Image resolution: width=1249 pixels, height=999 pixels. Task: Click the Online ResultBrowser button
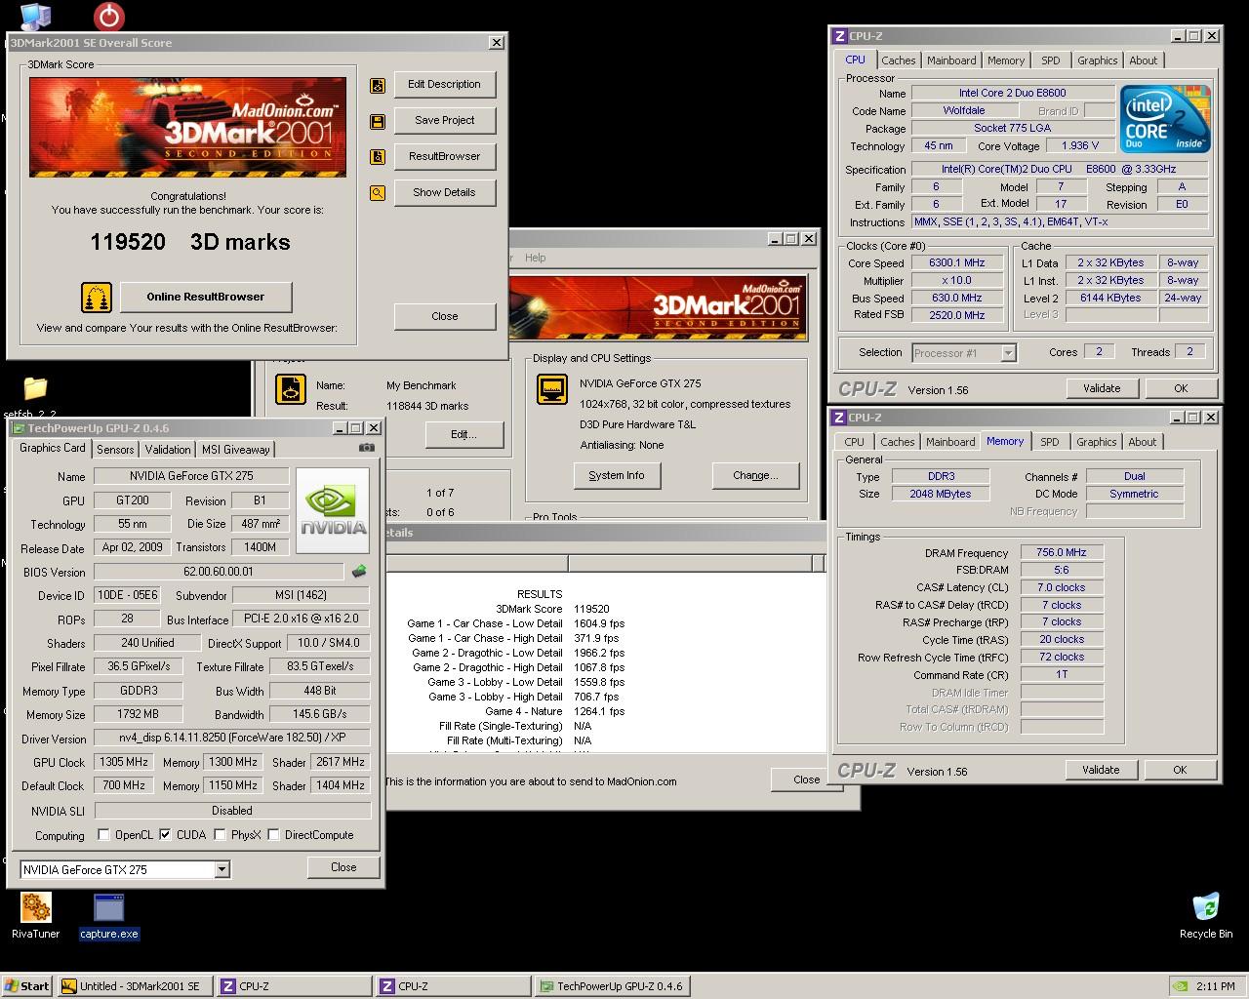[x=206, y=297]
